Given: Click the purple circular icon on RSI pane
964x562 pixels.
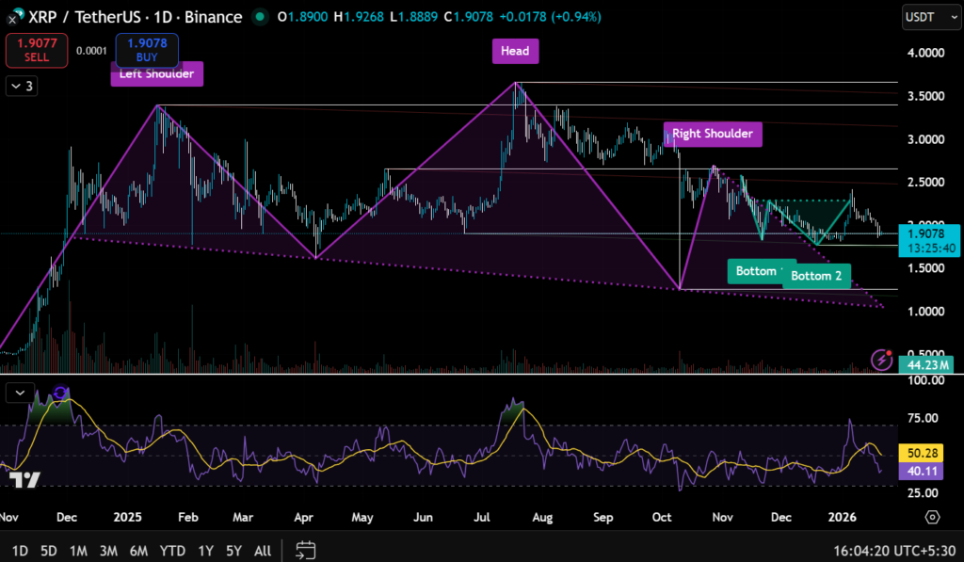Looking at the screenshot, I should [x=61, y=393].
